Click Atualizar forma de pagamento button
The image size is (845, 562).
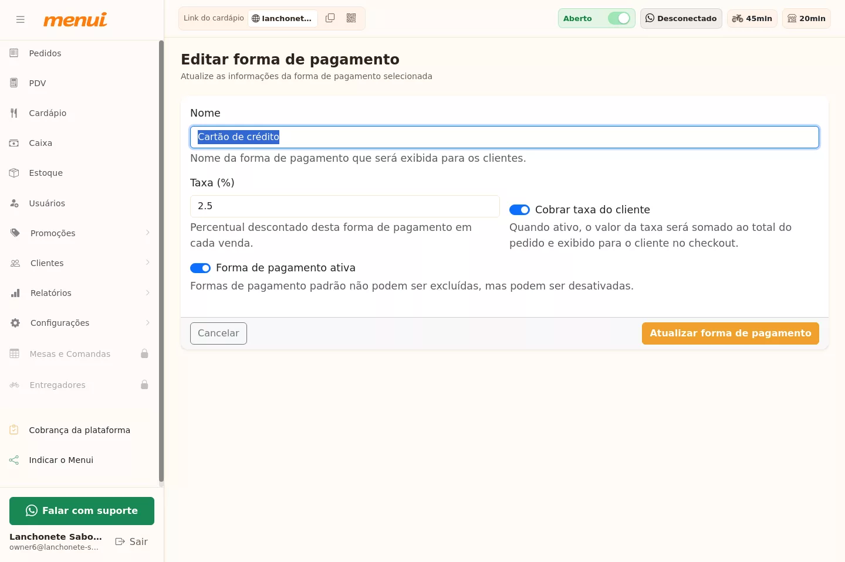click(x=730, y=333)
